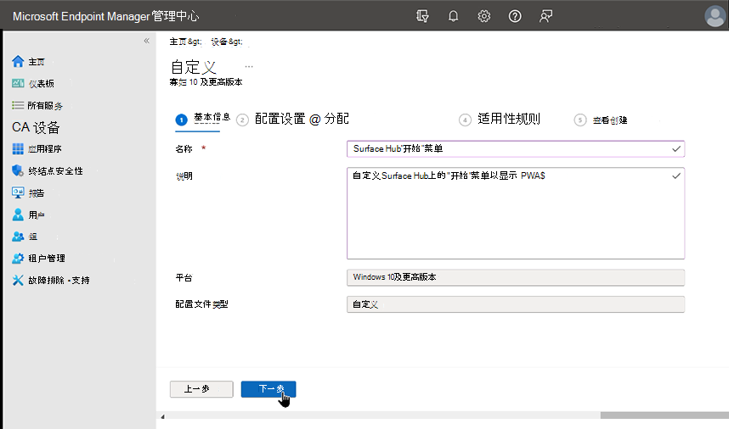Go to the 适用性规则 step tab
The height and width of the screenshot is (429, 729).
coord(508,120)
